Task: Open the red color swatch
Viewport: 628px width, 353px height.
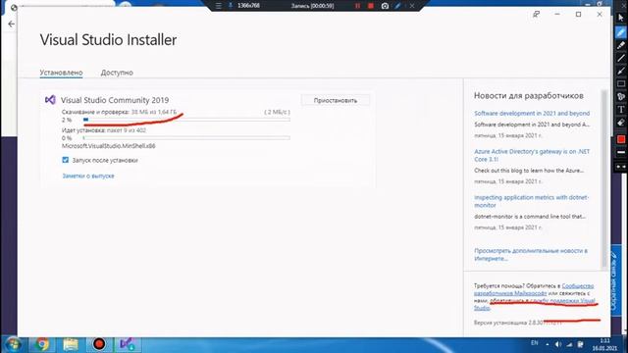Action: click(621, 139)
